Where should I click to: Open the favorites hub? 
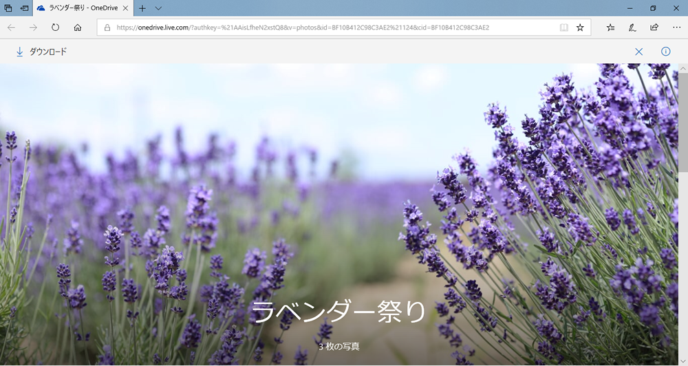(x=610, y=28)
